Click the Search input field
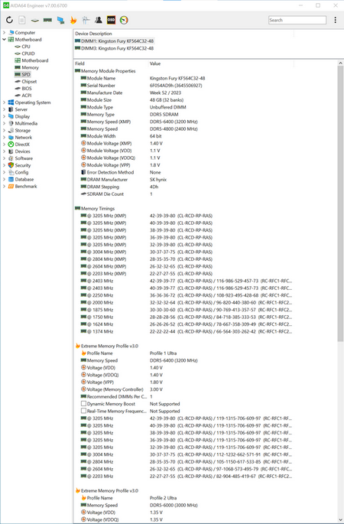 tap(297, 20)
